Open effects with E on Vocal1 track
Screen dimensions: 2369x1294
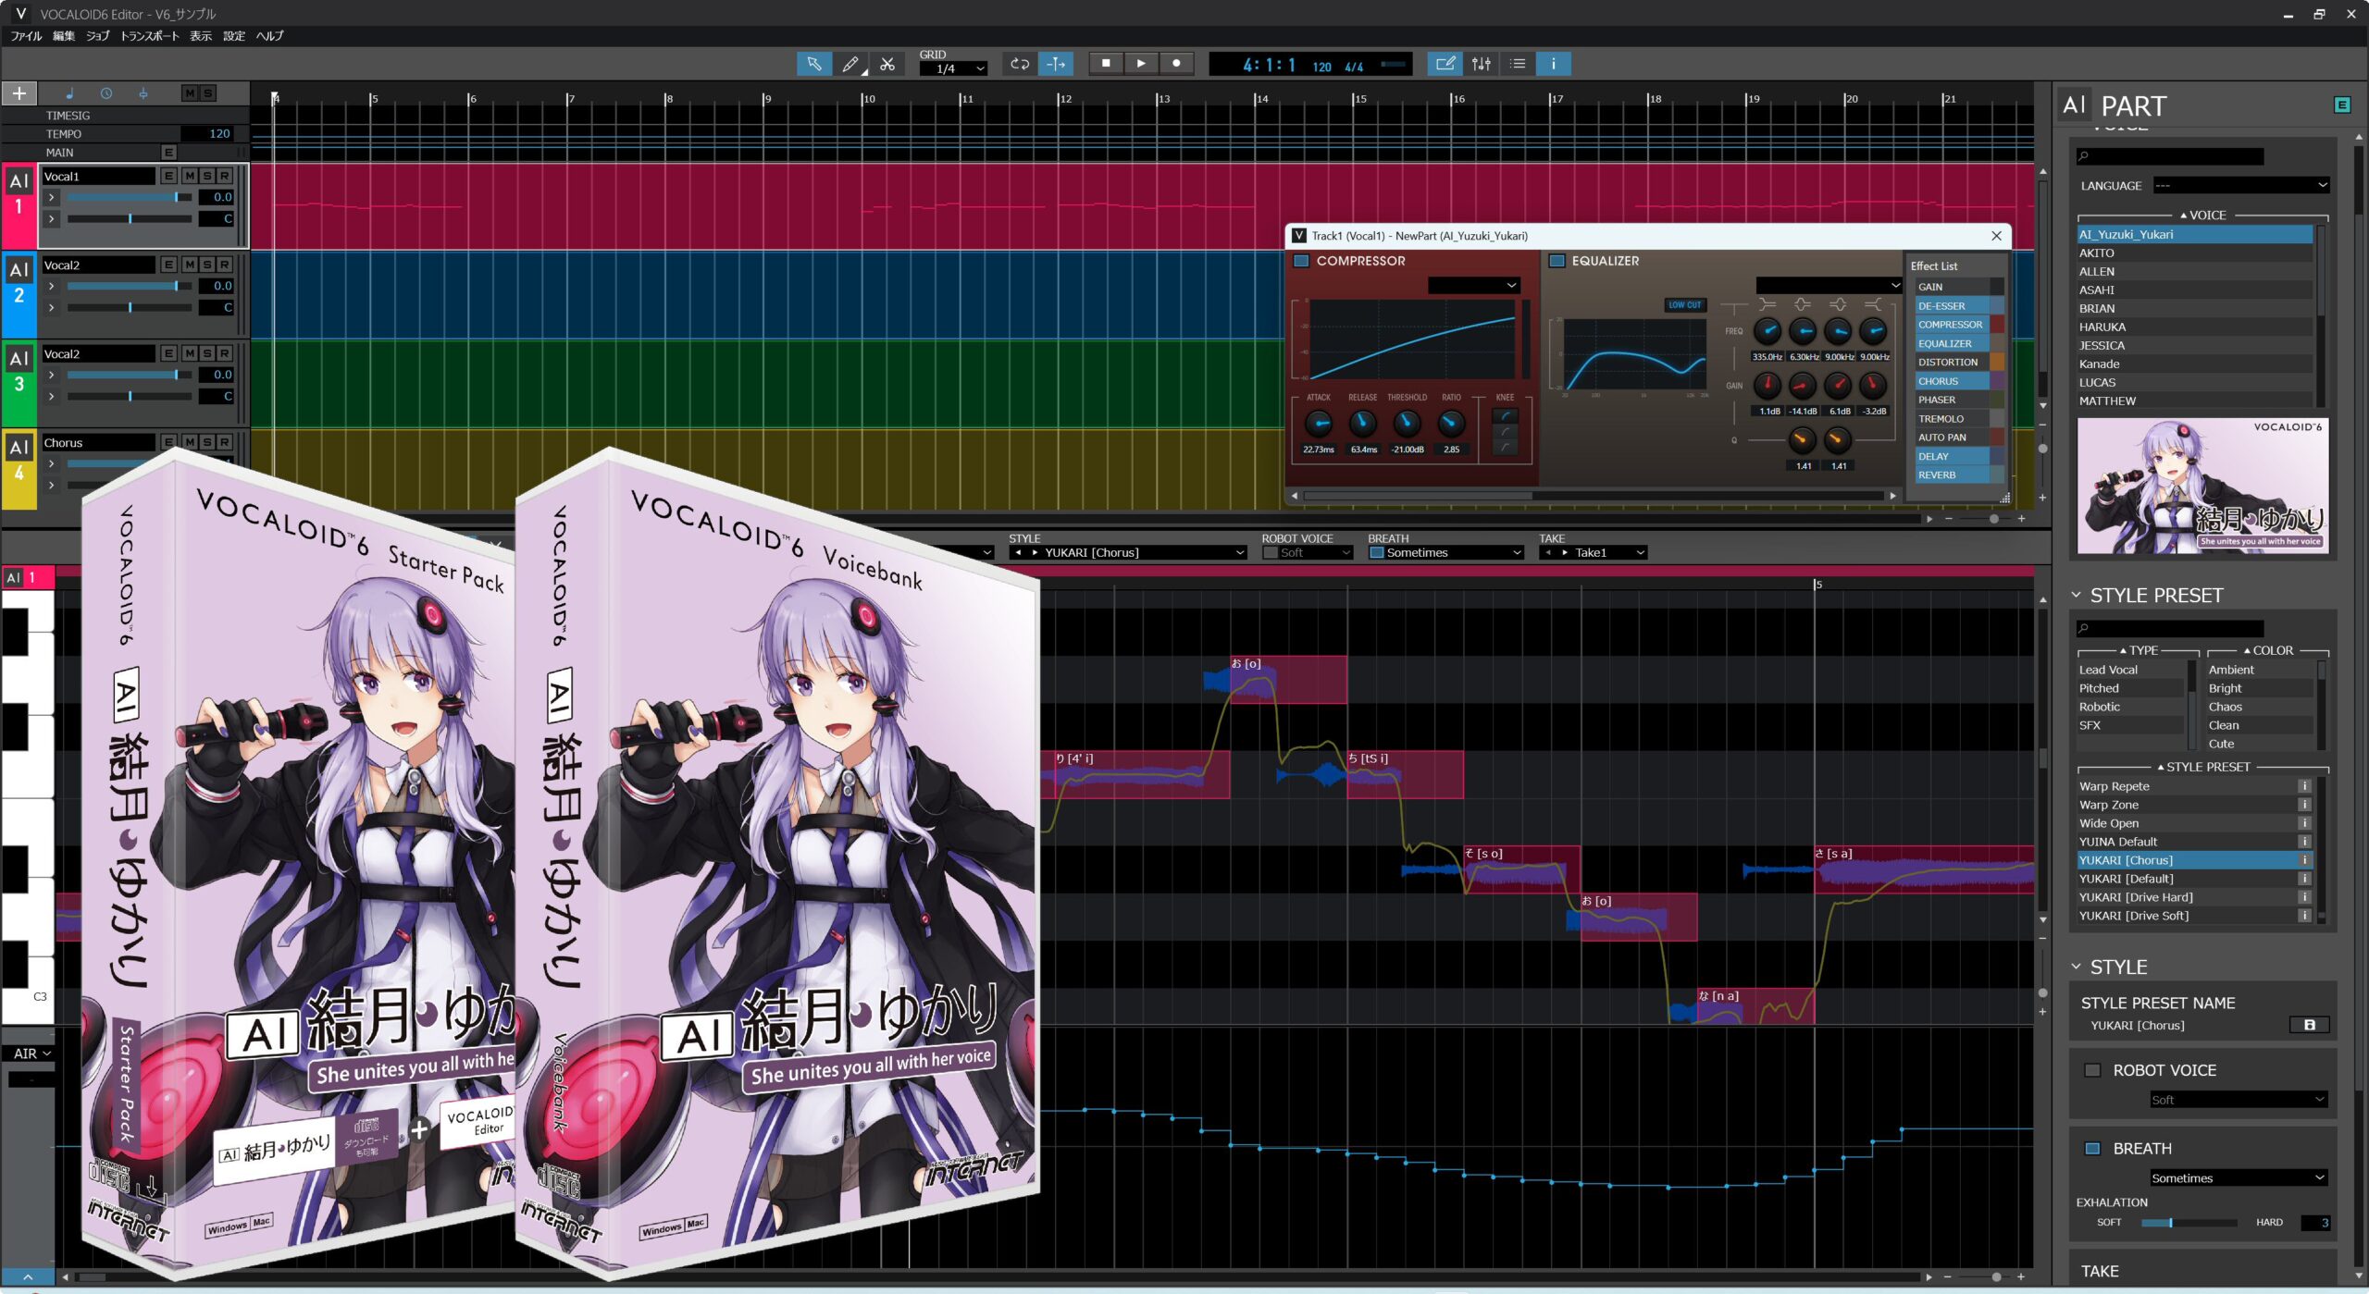[x=168, y=176]
